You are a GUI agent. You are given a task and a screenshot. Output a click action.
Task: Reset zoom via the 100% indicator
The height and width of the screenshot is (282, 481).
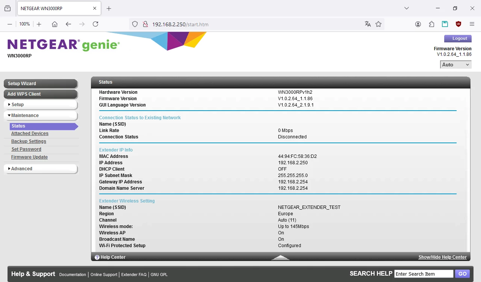(24, 24)
